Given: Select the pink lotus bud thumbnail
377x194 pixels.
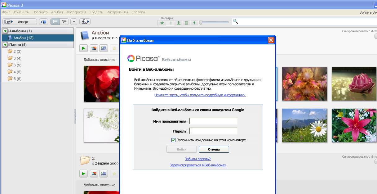Looking at the screenshot, I should click(x=354, y=84).
